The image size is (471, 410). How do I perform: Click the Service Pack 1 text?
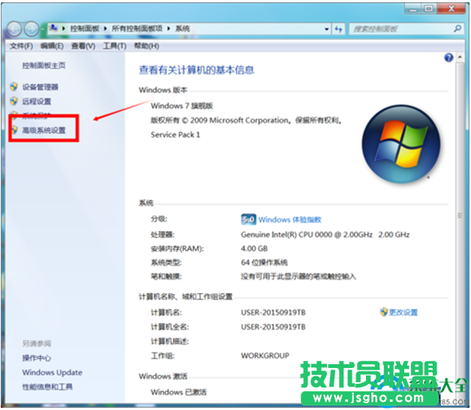pos(175,134)
